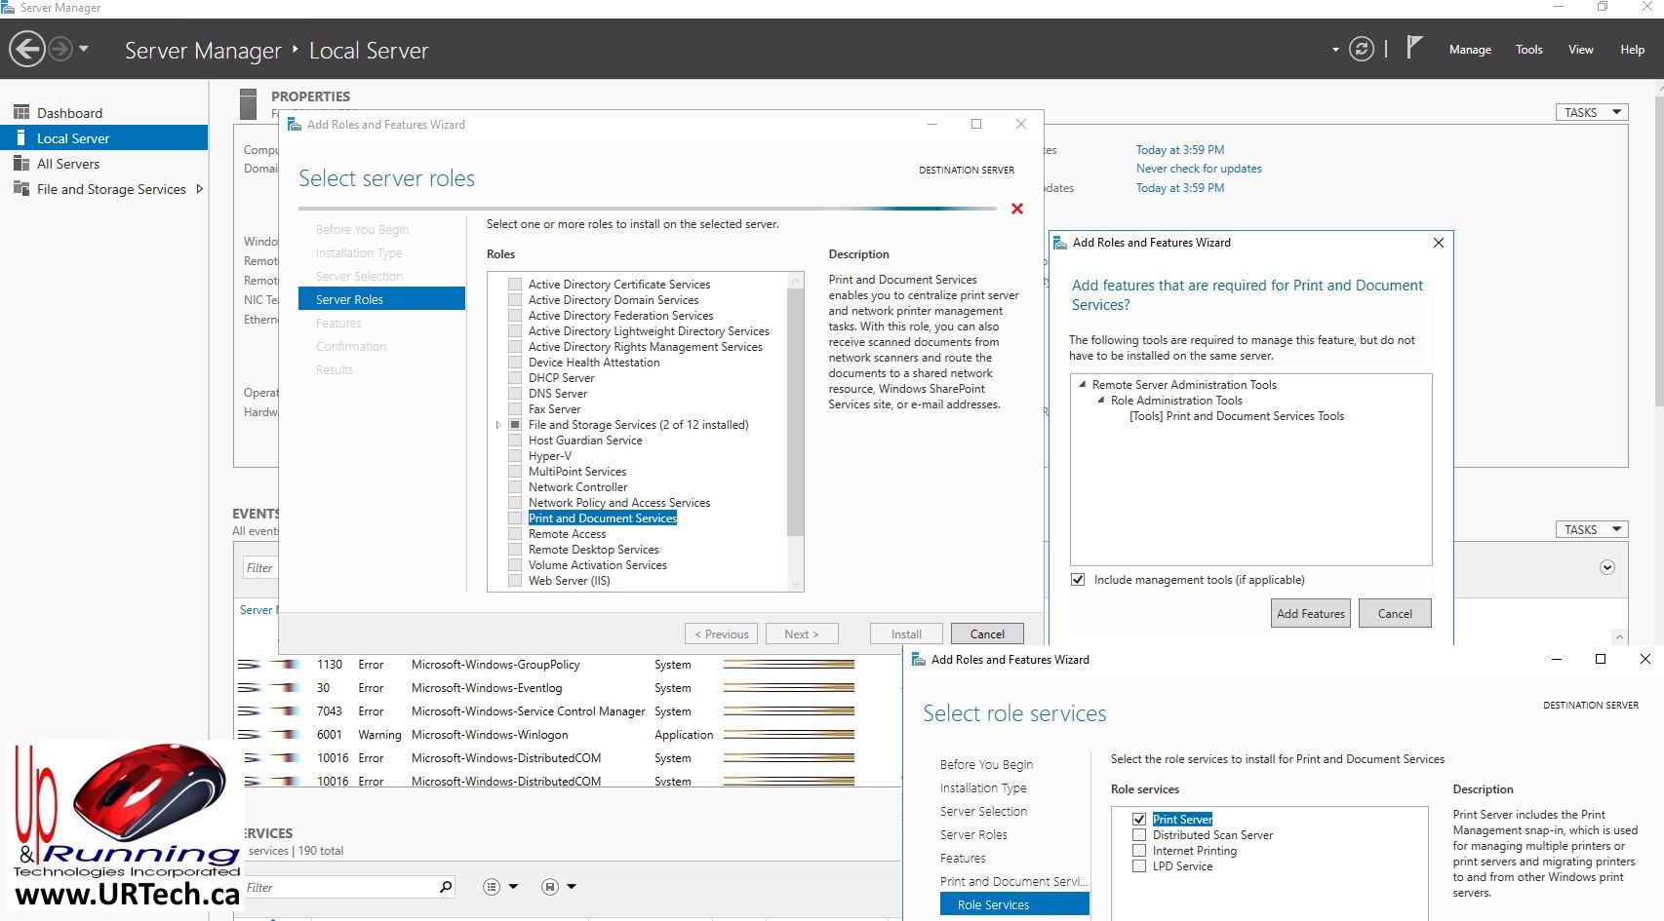Enable the Internet Printing role service
Screen dimensions: 1664x921
(1139, 851)
